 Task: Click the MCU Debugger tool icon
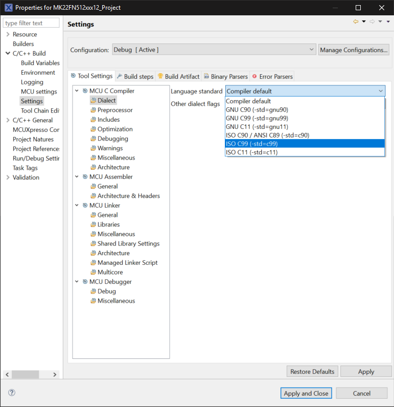coord(85,282)
